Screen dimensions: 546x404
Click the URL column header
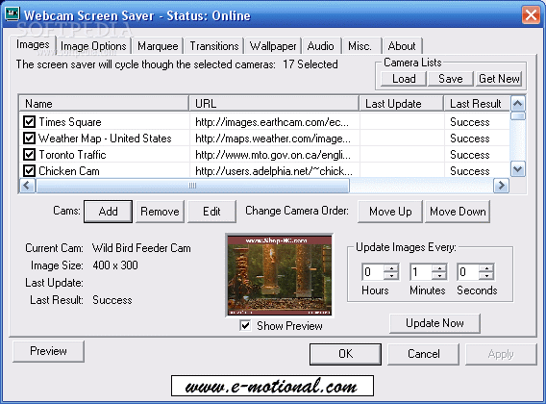coord(274,104)
